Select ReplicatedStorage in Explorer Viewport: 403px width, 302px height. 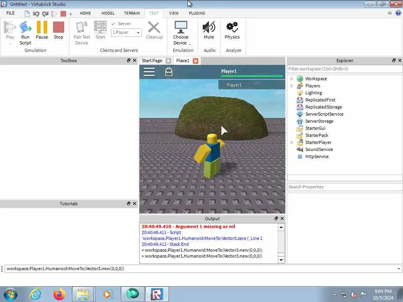point(324,107)
